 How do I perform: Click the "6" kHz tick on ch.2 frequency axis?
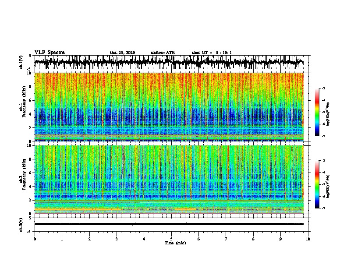pos(30,173)
